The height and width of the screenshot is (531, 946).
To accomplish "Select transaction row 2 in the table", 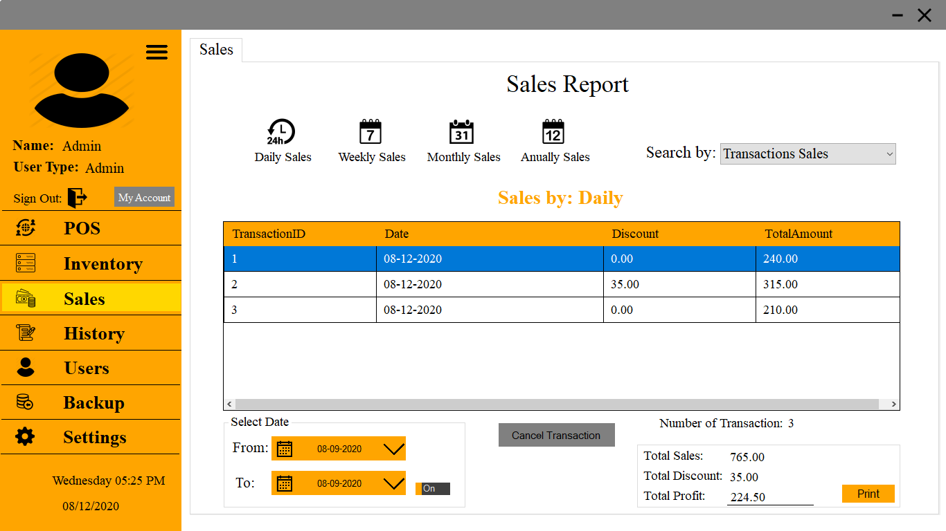I will tap(485, 284).
